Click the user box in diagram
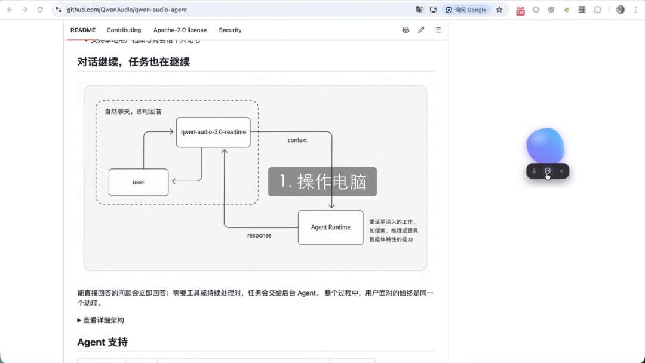 139,182
